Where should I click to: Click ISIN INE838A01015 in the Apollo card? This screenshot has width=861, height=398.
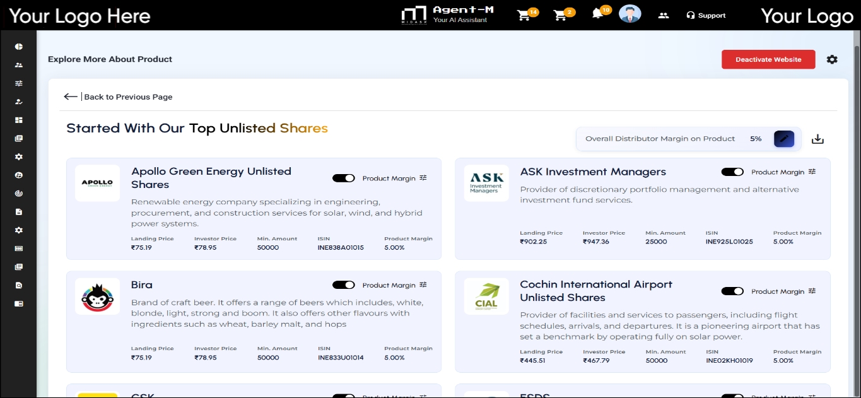[341, 248]
